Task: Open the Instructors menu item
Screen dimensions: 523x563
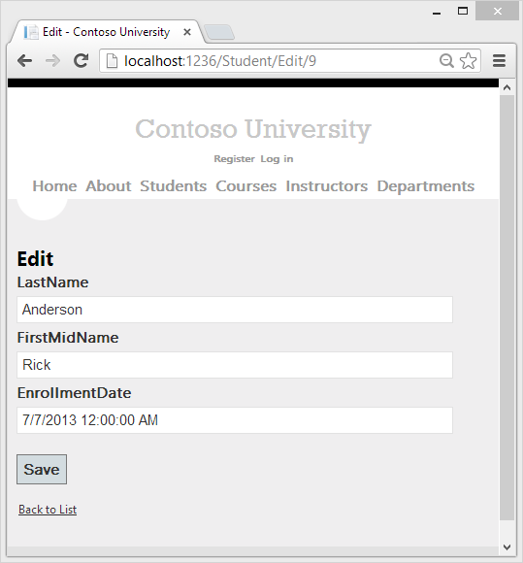Action: (x=327, y=186)
